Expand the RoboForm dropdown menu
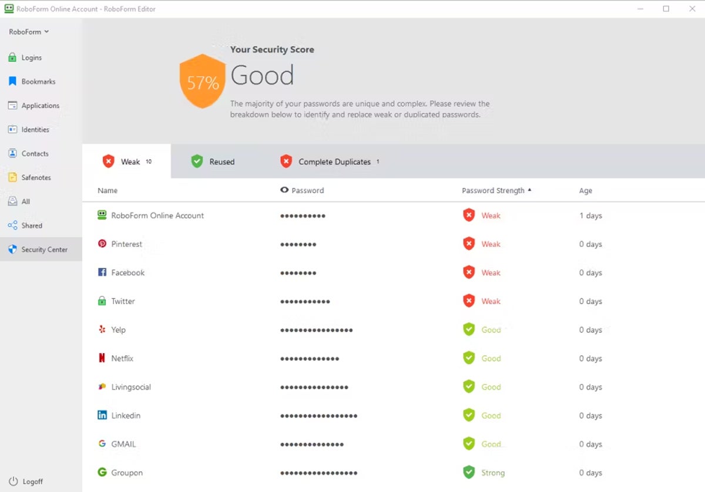 pos(29,32)
